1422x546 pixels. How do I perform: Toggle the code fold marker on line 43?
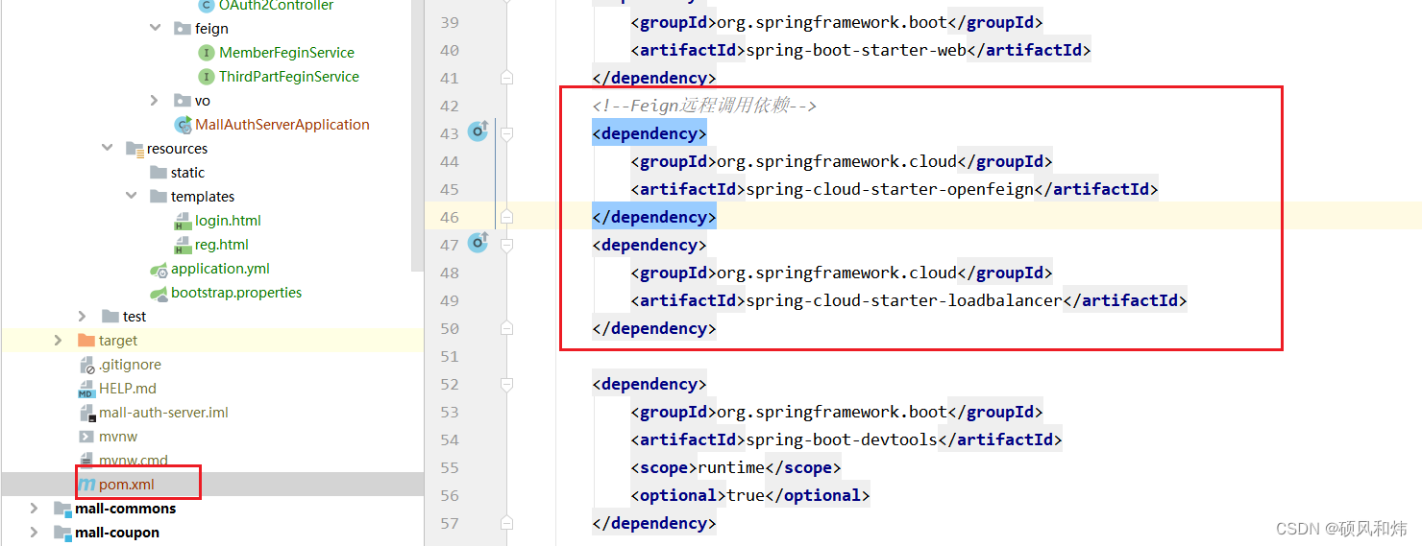507,133
